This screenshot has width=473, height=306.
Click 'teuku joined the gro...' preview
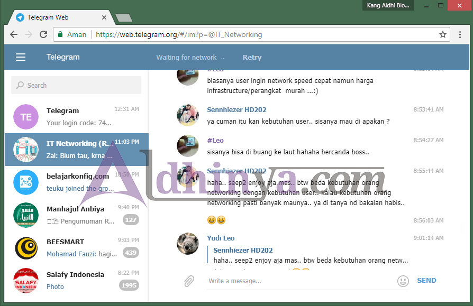(x=80, y=189)
